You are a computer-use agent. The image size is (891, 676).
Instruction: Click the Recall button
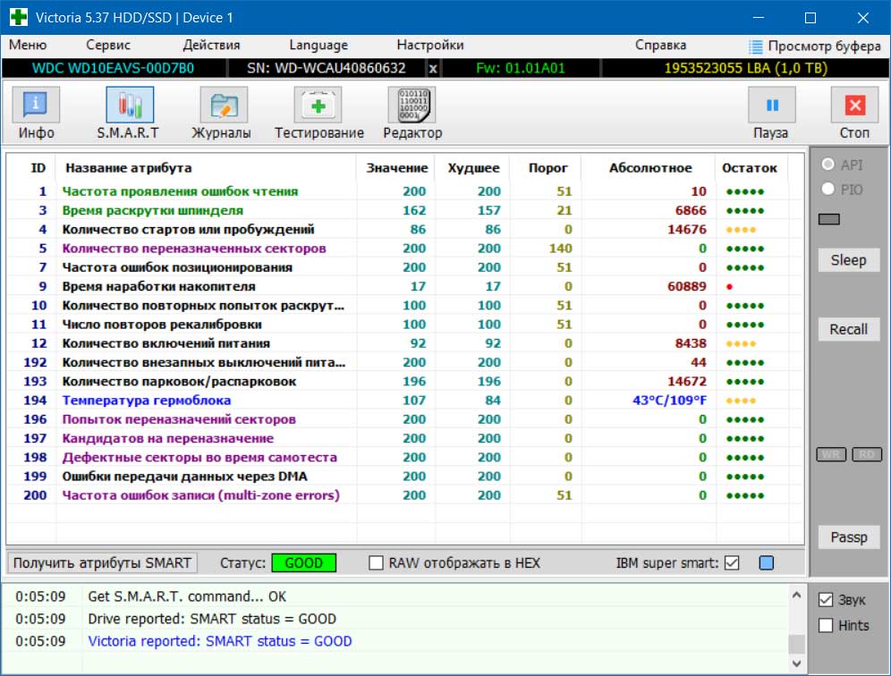(848, 329)
